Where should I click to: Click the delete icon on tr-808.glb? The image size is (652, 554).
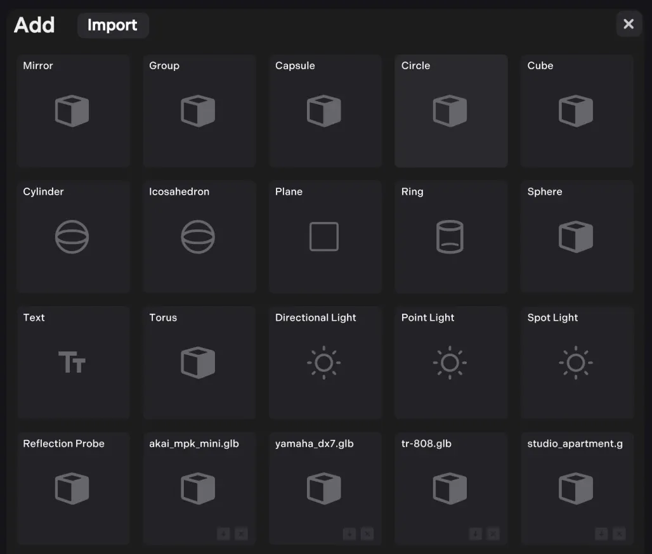click(493, 534)
